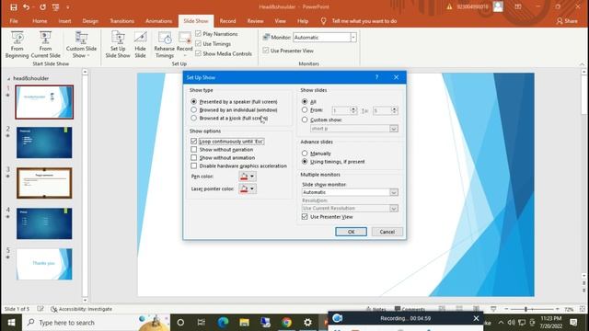Select Using timings, if present option
This screenshot has height=331, width=589.
pyautogui.click(x=305, y=162)
